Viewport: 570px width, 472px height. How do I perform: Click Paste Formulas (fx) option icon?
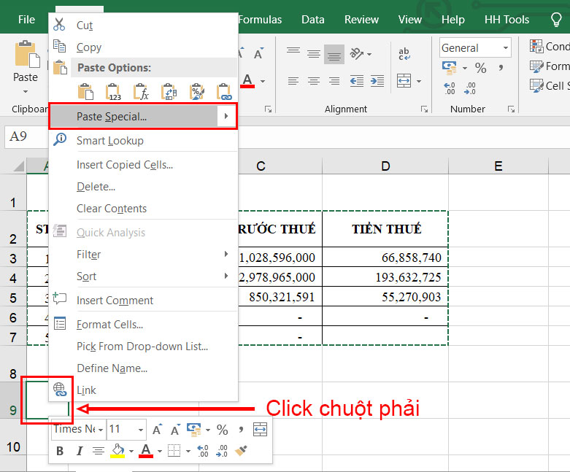tap(142, 92)
